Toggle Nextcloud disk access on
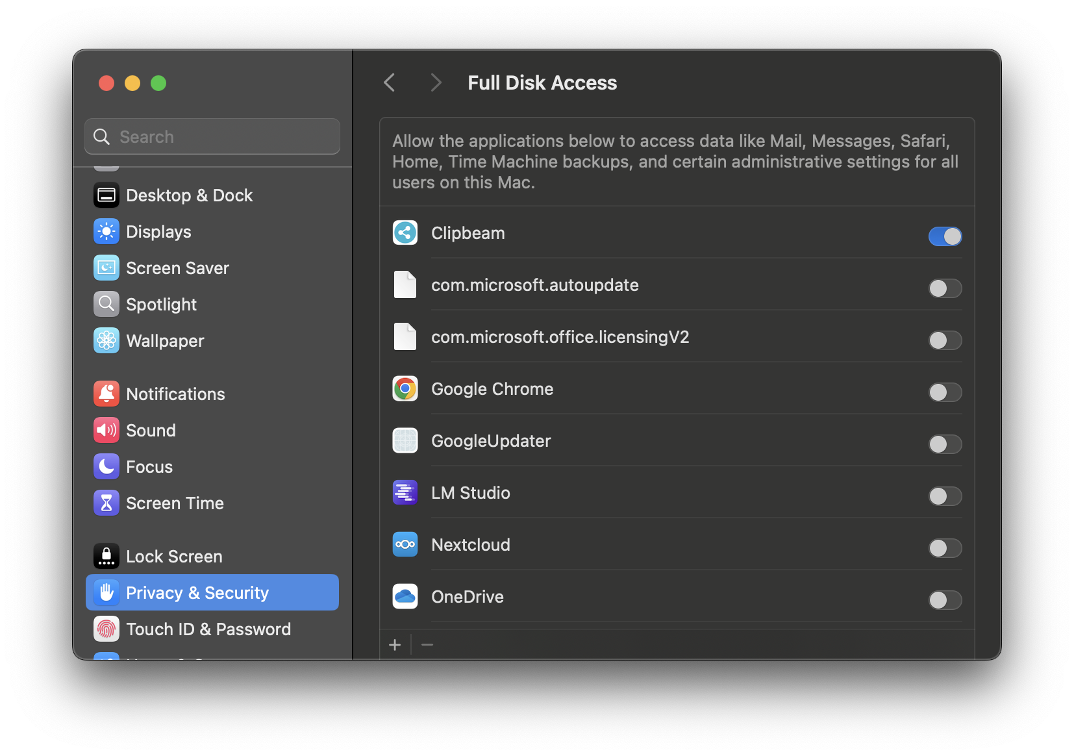1074x756 pixels. pos(945,548)
